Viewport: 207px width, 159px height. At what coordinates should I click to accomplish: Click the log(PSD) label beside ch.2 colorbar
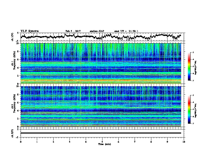pos(196,110)
